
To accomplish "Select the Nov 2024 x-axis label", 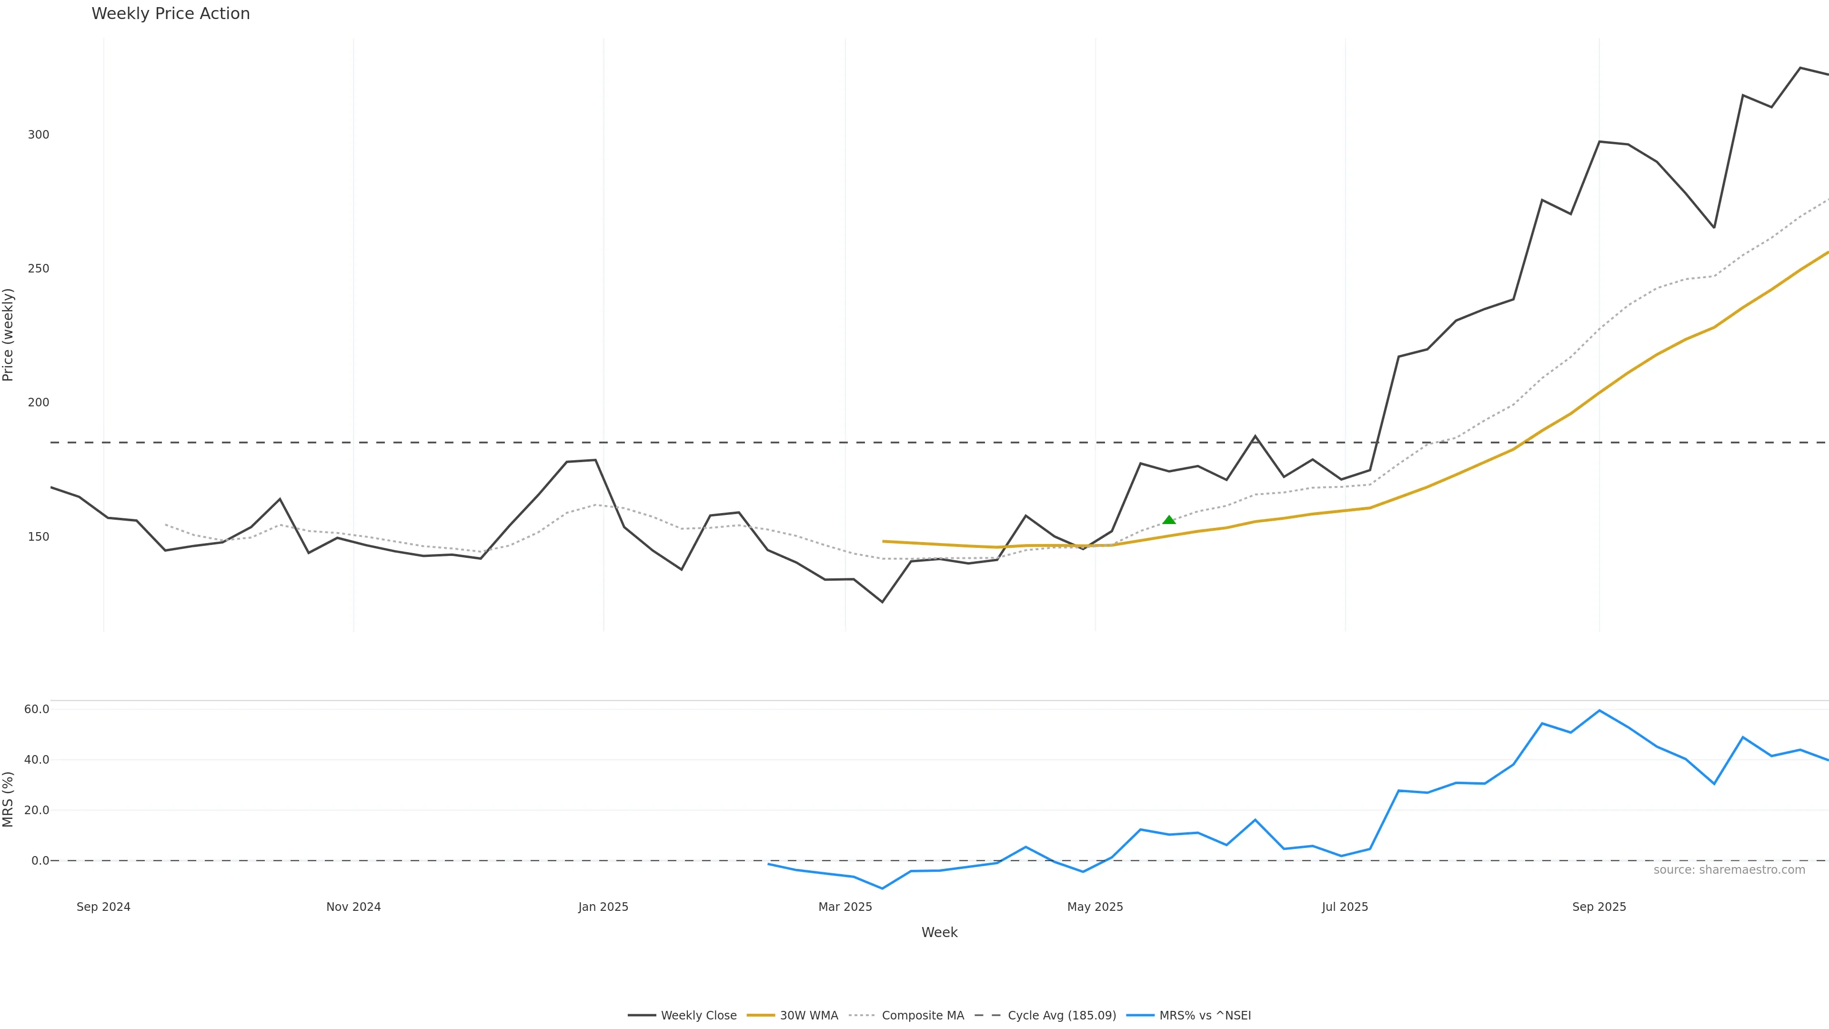I will [x=353, y=907].
